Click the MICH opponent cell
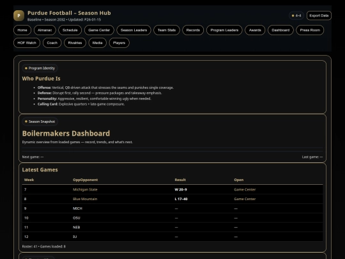Screen dimensions: 345x259 coord(77,208)
